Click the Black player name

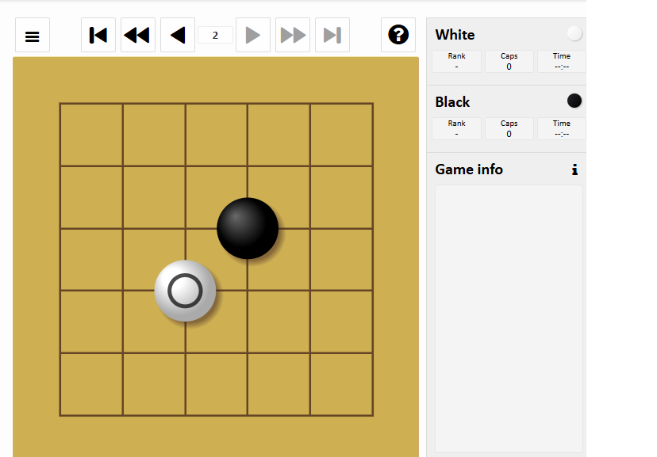click(x=452, y=102)
